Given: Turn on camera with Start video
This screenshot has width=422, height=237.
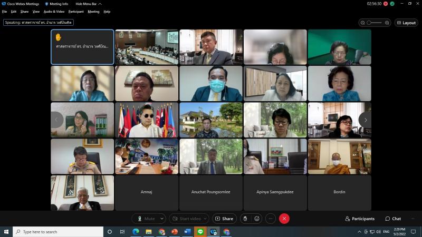Looking at the screenshot, I should (x=187, y=219).
